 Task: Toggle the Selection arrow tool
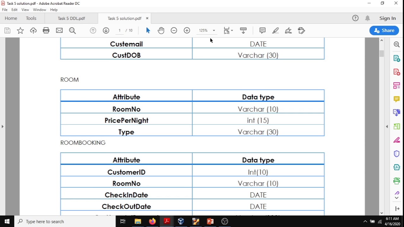148,31
